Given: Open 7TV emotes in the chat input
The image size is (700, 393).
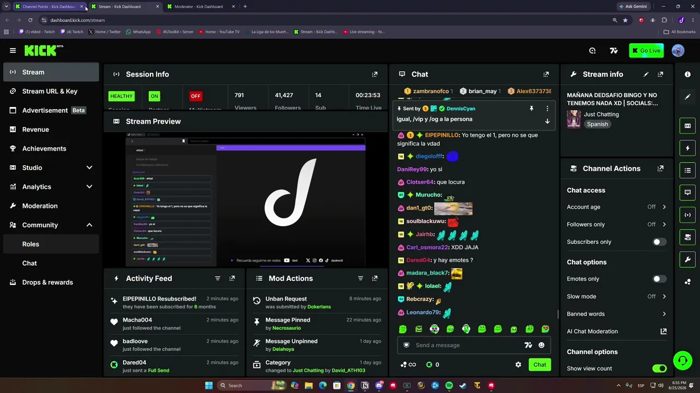Looking at the screenshot, I should tap(528, 345).
